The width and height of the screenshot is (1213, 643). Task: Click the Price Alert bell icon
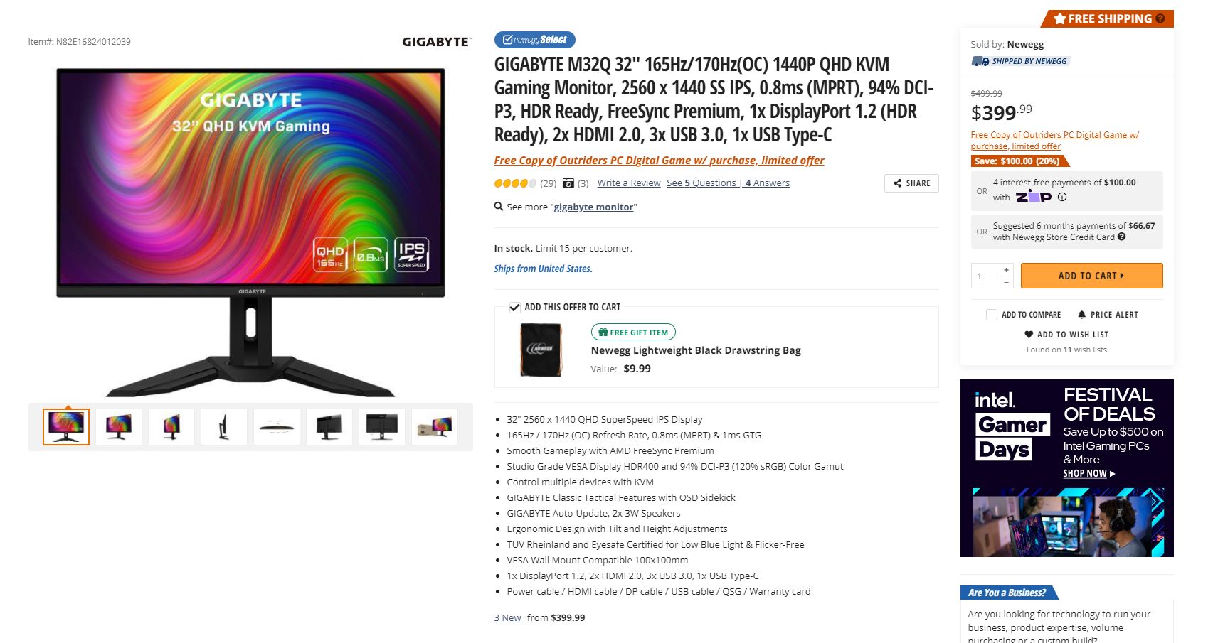point(1082,315)
